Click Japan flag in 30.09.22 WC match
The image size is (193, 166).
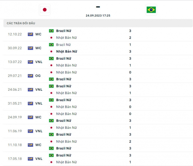pyautogui.click(x=51, y=52)
